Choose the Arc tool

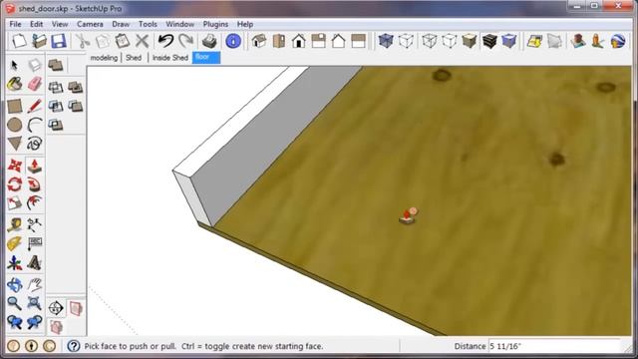pyautogui.click(x=35, y=125)
